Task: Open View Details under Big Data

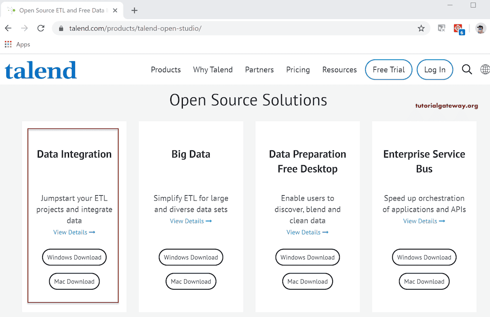Action: pos(190,221)
